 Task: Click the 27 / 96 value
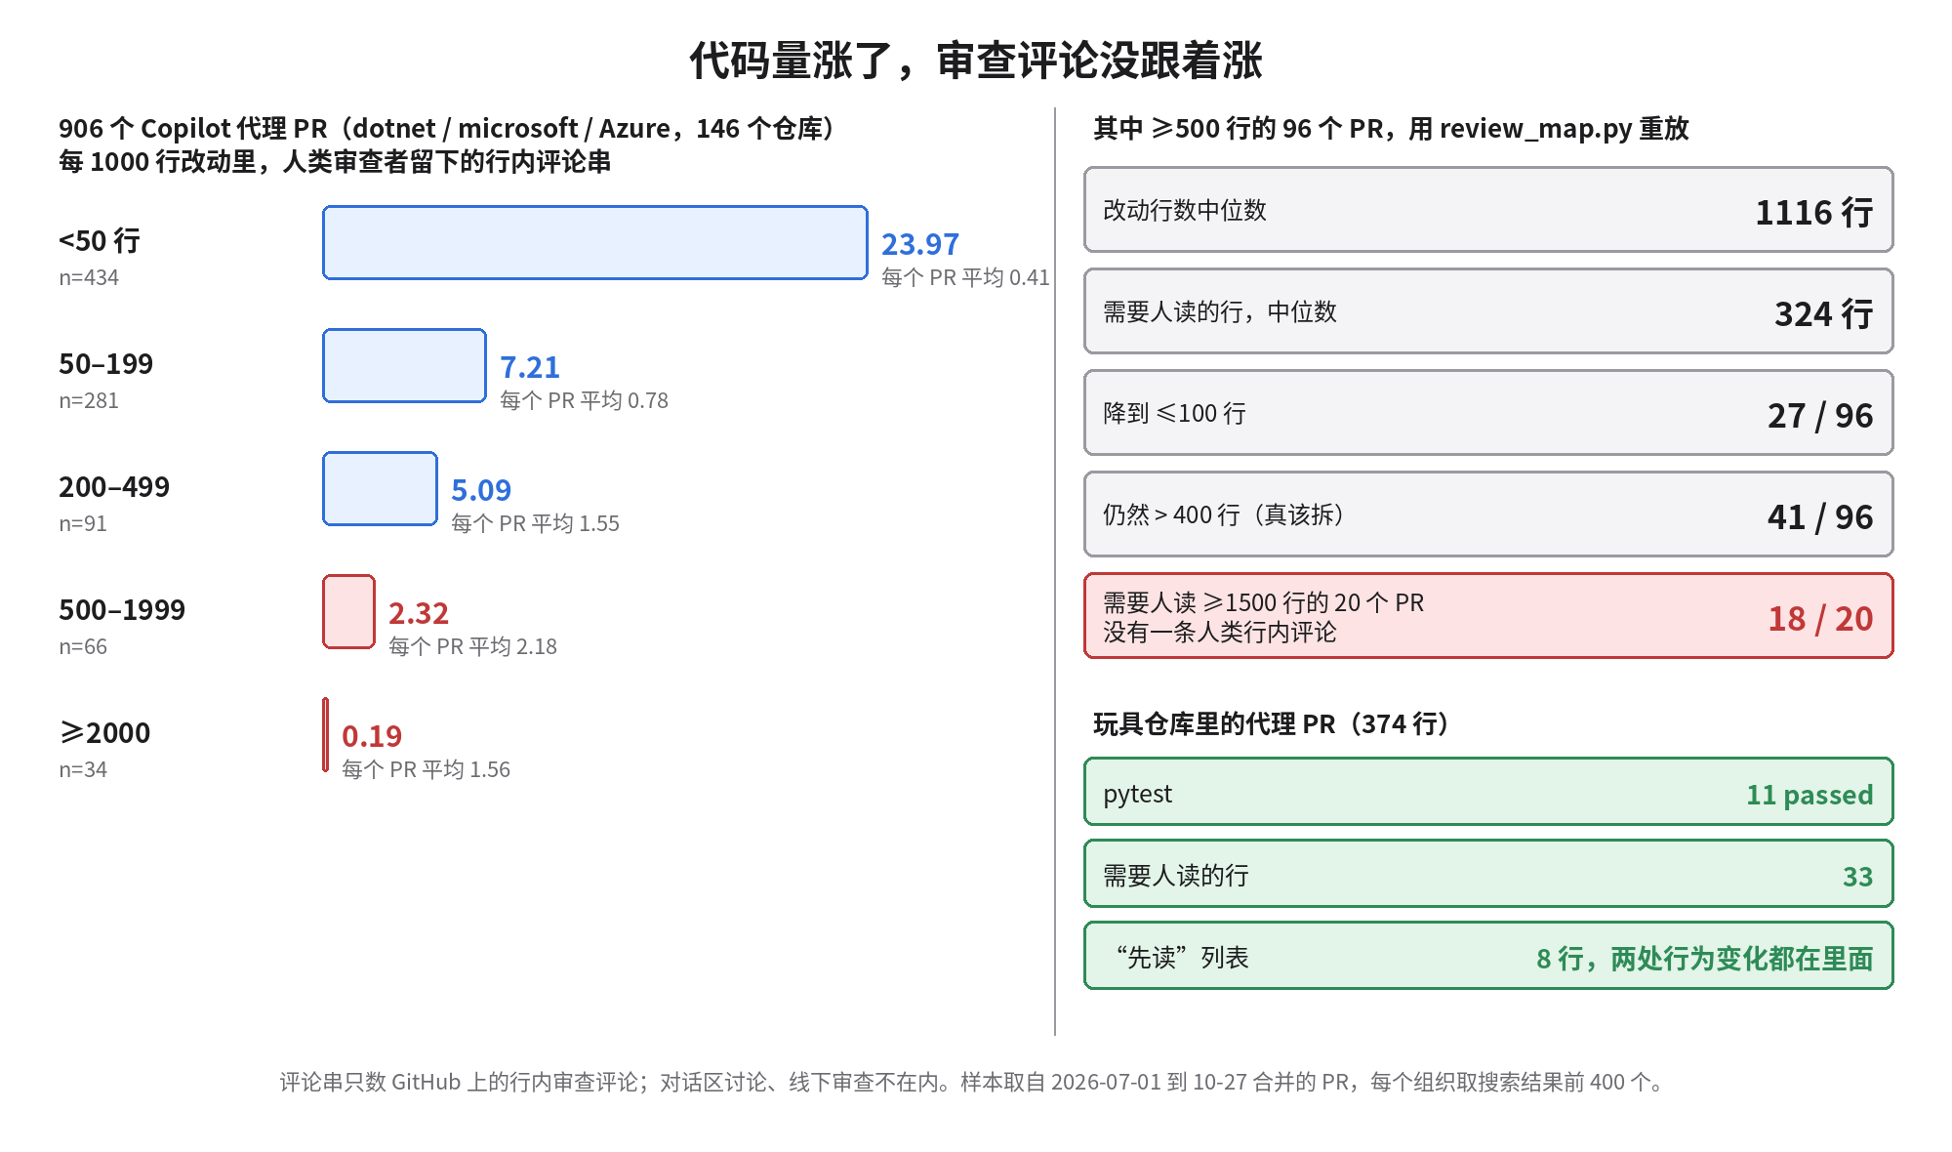(x=1820, y=416)
